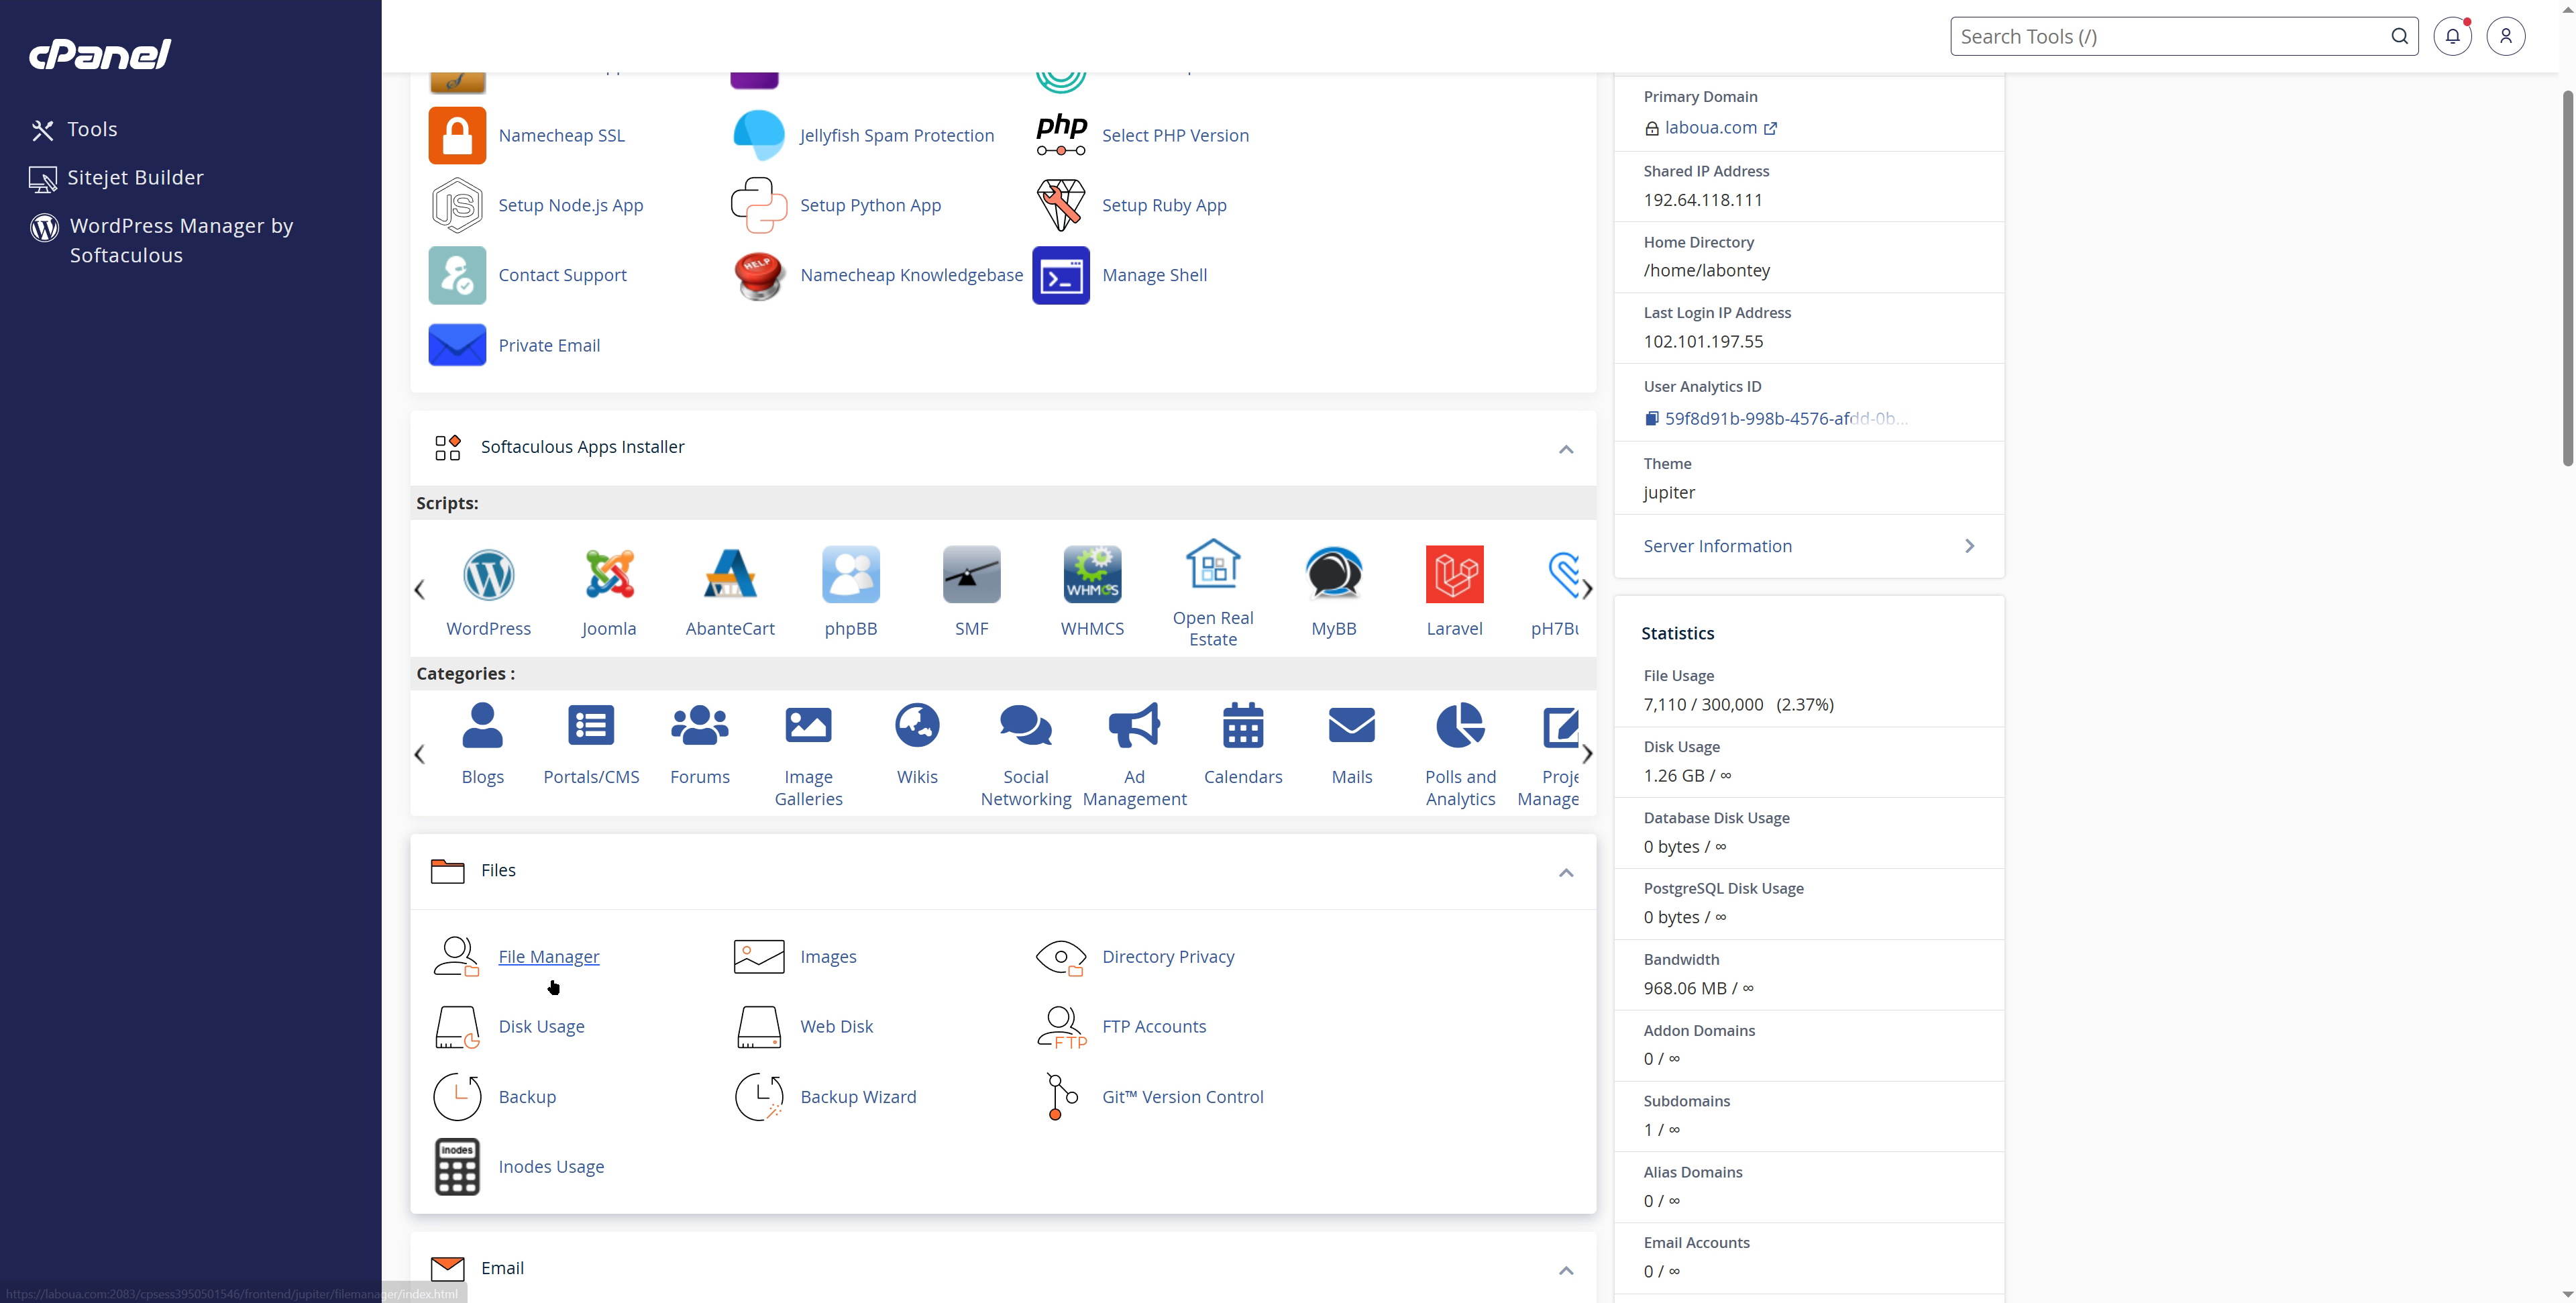
Task: Click the '/home/labontey' home directory value
Action: tap(1706, 271)
